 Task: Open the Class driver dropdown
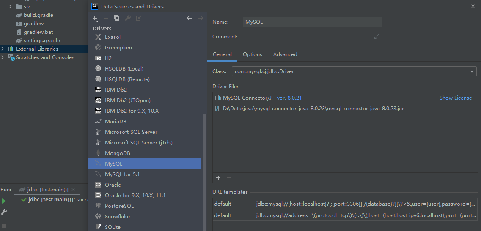[472, 71]
